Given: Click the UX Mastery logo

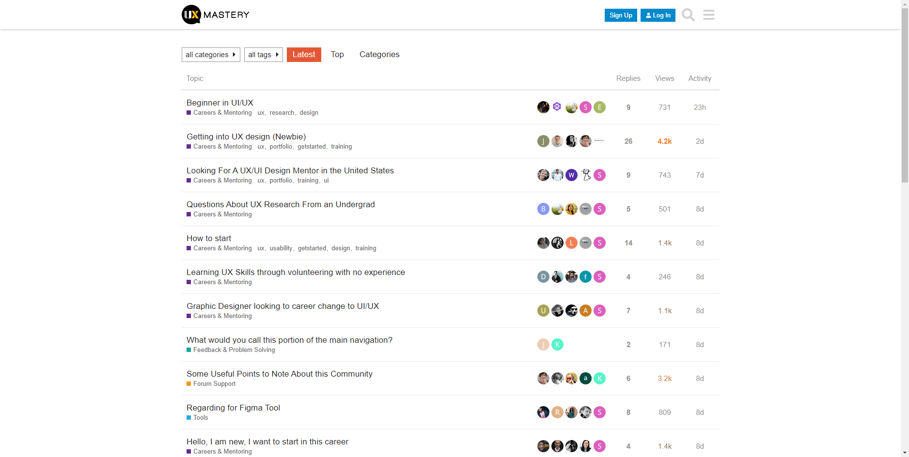Looking at the screenshot, I should pos(215,15).
